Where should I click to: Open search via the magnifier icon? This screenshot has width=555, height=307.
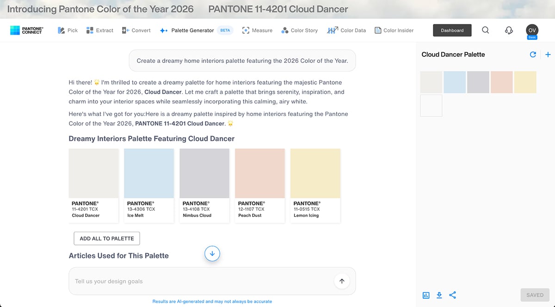[x=485, y=30]
